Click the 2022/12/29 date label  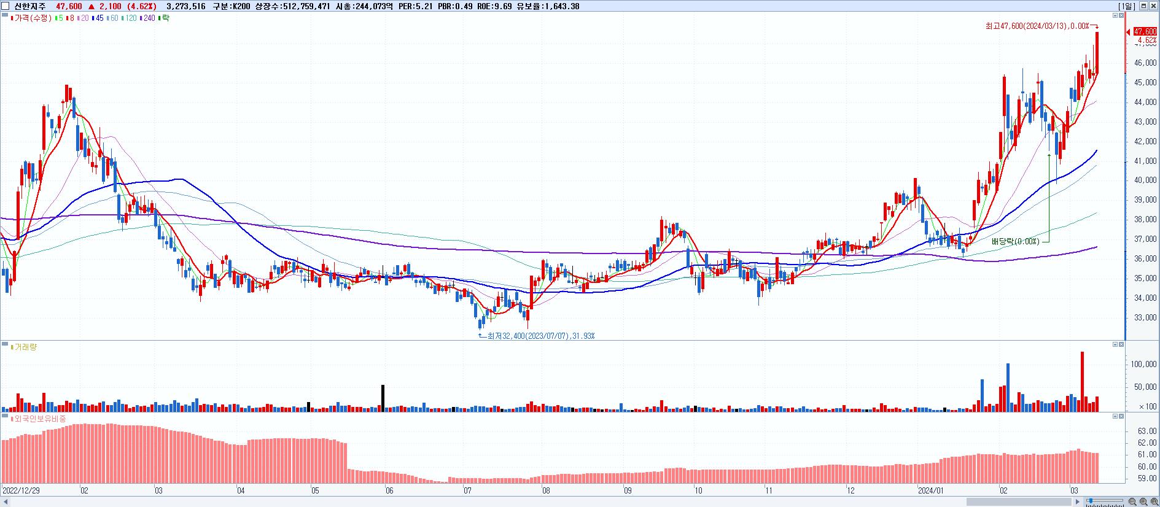click(x=21, y=490)
